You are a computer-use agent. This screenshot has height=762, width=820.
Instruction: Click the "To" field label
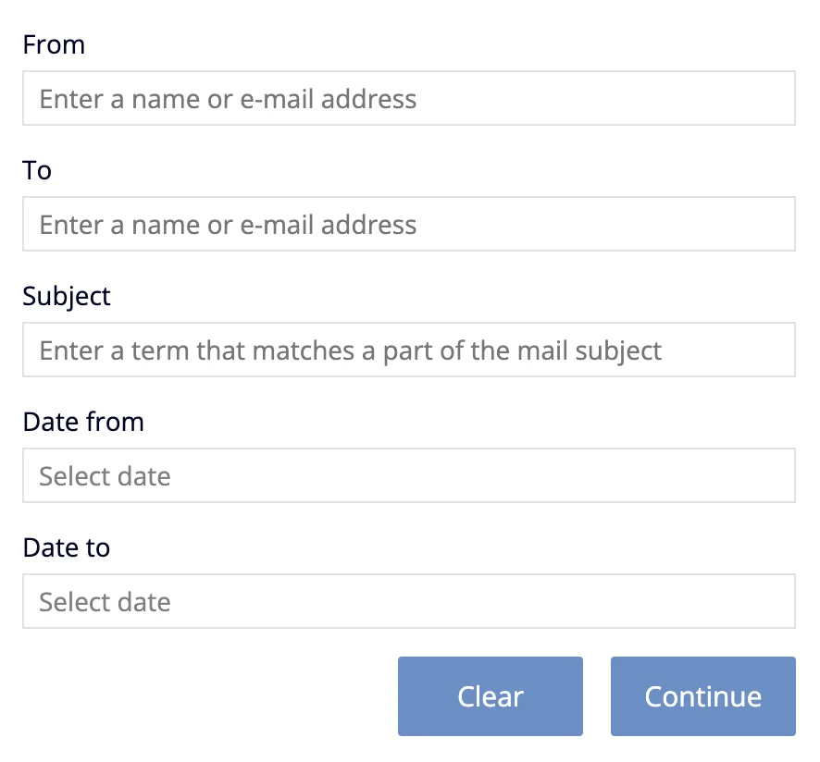pyautogui.click(x=37, y=170)
